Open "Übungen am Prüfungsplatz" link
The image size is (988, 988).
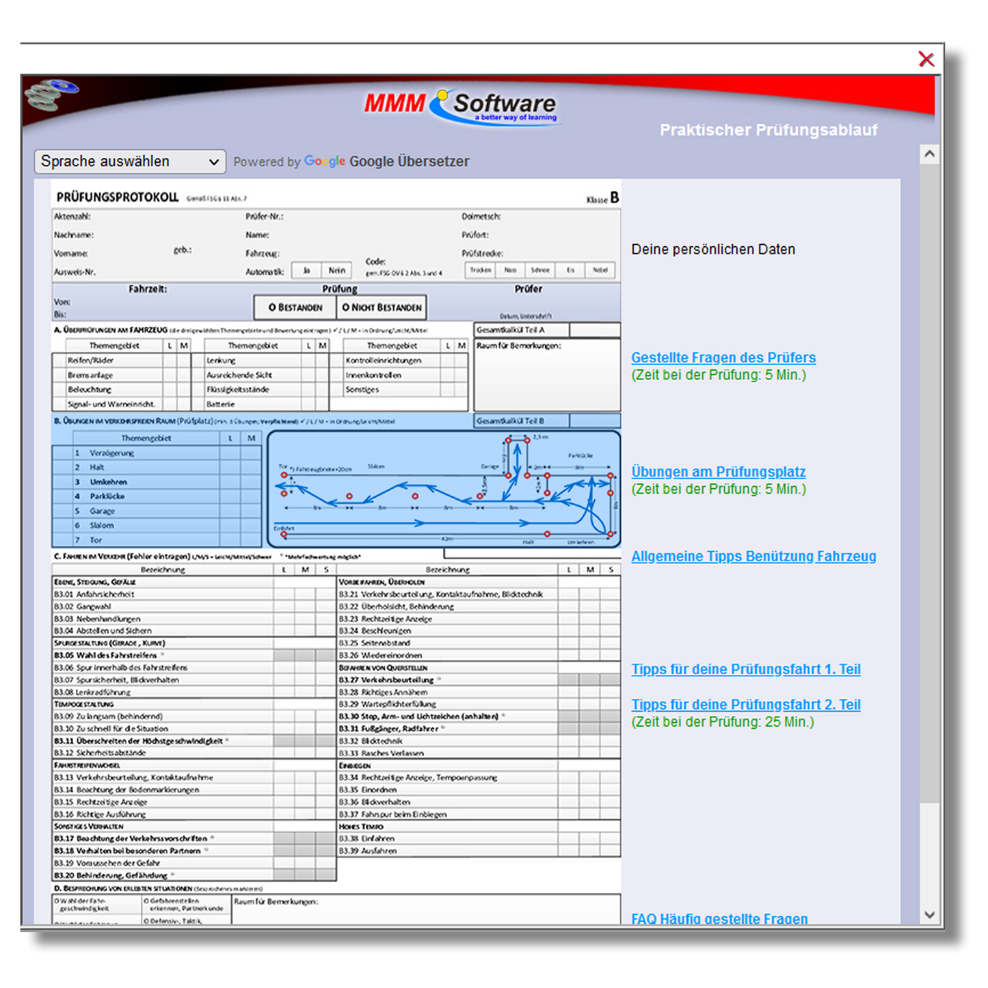point(718,472)
